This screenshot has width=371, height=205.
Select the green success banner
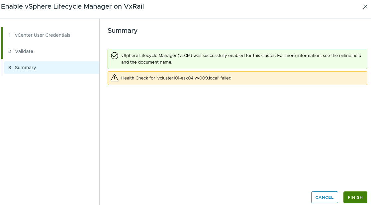(x=237, y=59)
